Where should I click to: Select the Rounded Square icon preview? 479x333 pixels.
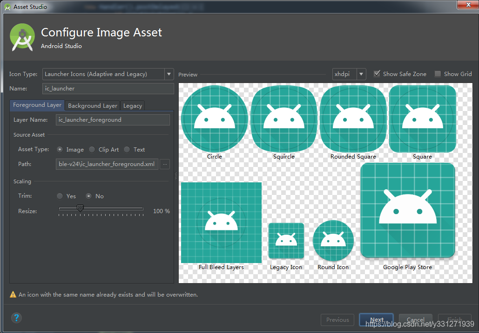(353, 119)
